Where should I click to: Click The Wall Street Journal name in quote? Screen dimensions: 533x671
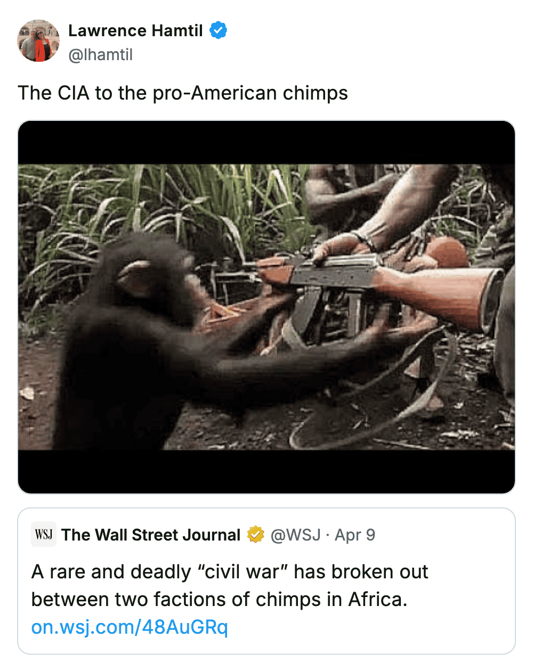point(151,535)
